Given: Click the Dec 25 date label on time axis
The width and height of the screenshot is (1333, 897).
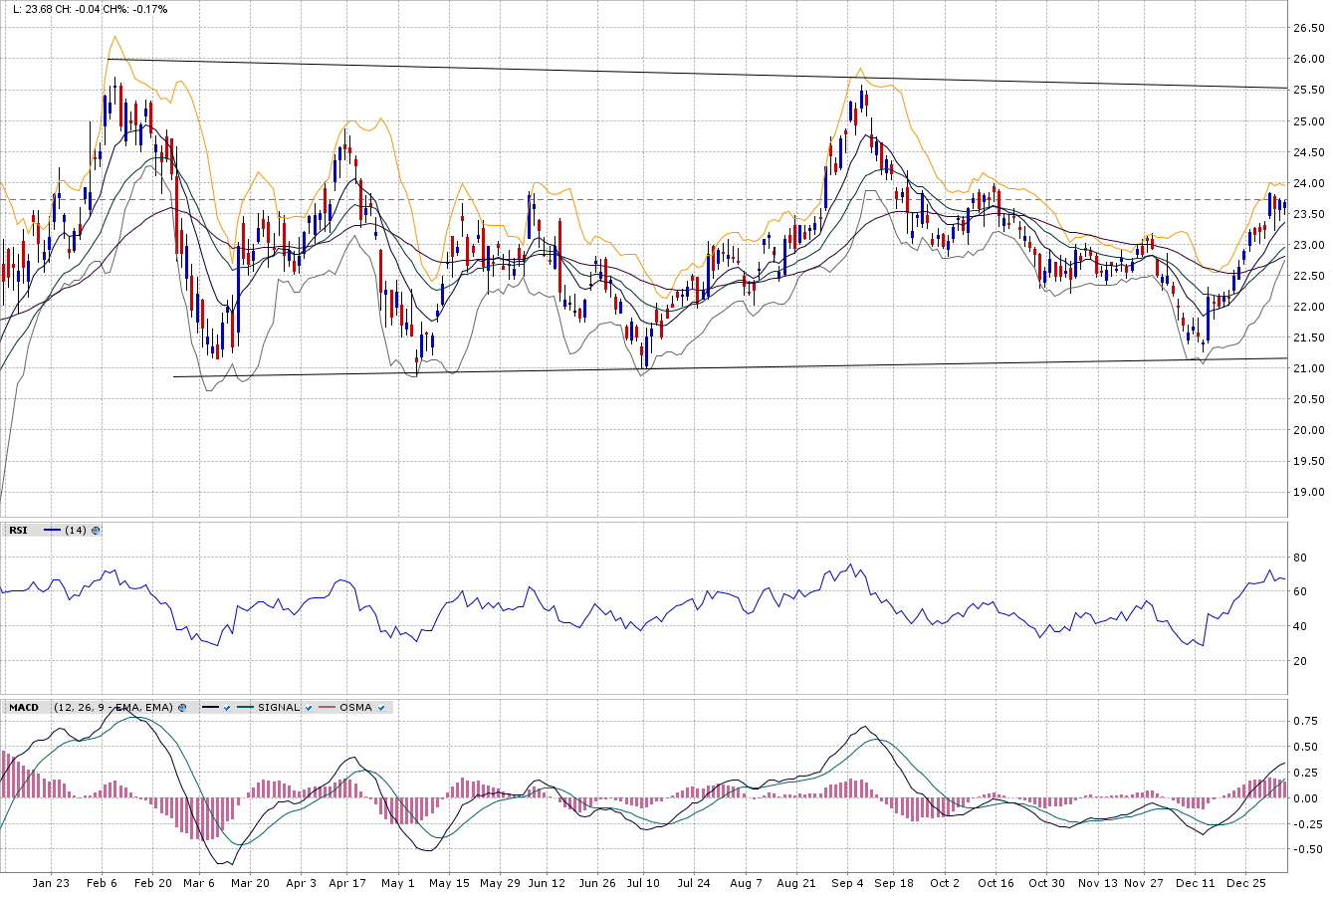Looking at the screenshot, I should coord(1246,883).
